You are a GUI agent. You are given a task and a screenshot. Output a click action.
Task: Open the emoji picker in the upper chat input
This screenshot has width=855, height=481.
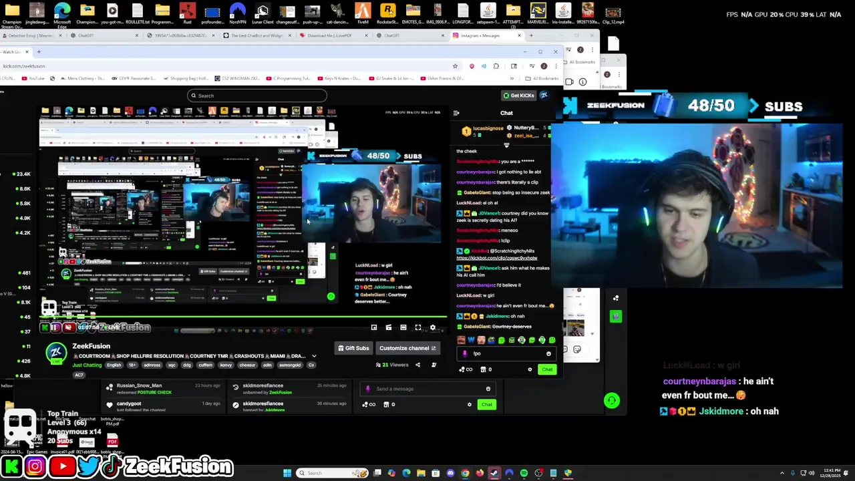[548, 354]
